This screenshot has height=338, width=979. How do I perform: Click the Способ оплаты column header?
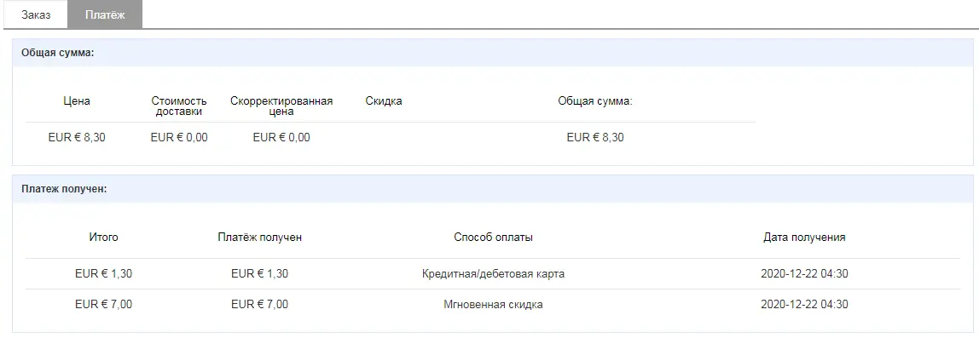click(x=493, y=238)
